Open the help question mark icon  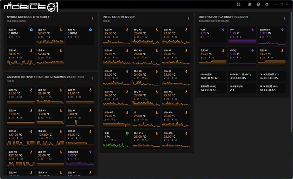[x=258, y=4]
